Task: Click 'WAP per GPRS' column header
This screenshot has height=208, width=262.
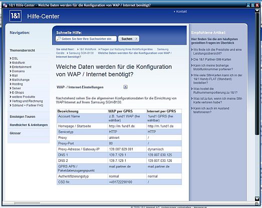Action: click(120, 111)
